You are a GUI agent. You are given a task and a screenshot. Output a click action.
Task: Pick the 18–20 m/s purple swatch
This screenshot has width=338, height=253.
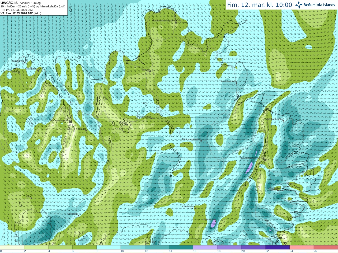point(229,247)
